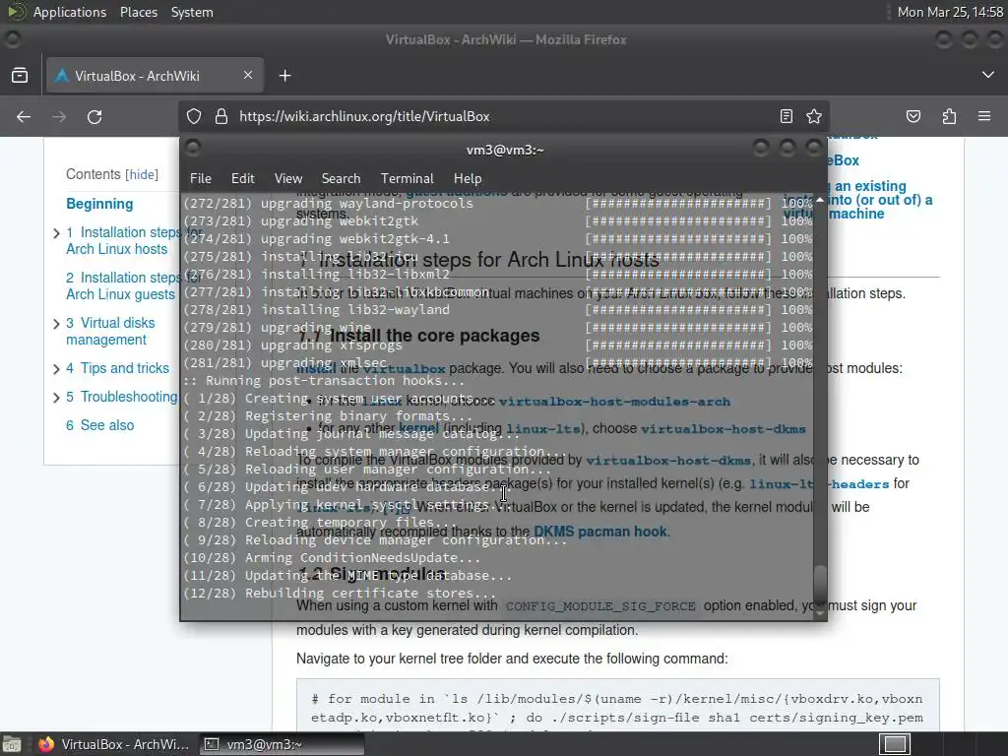Open contents link Troubleshooting
Viewport: 1008px width, 756px height.
coord(121,397)
